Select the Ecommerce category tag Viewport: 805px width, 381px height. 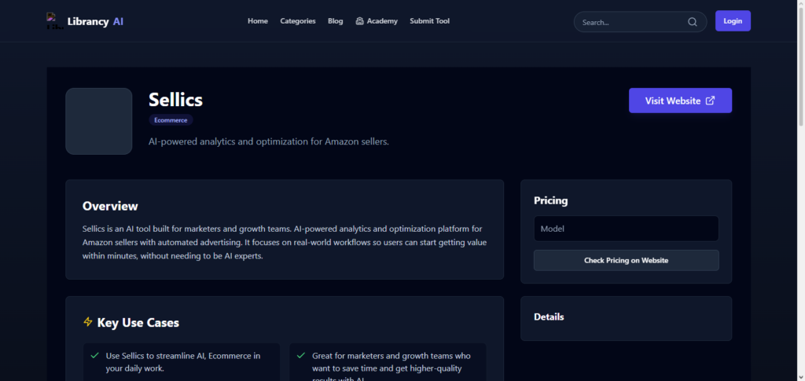(x=171, y=120)
